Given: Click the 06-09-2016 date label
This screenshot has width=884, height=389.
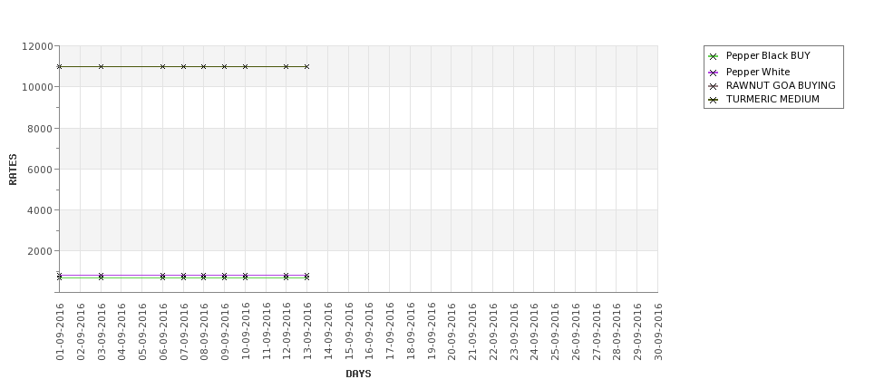Looking at the screenshot, I should 163,332.
